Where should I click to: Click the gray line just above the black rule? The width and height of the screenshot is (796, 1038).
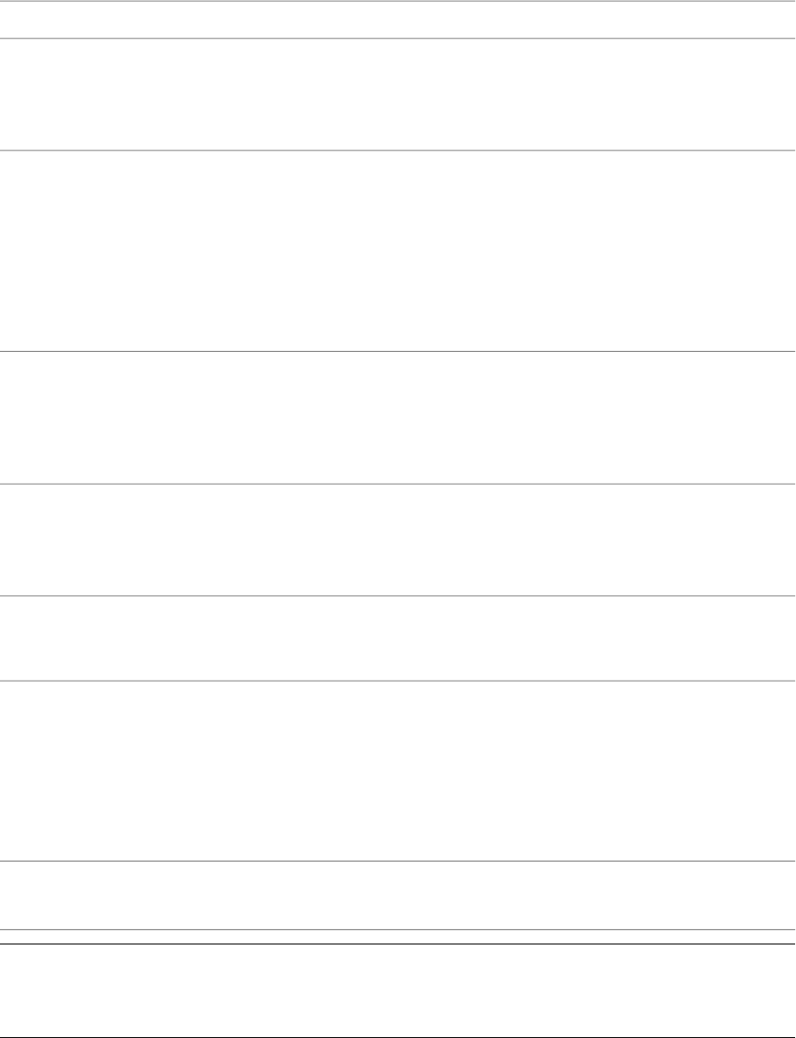click(x=398, y=929)
